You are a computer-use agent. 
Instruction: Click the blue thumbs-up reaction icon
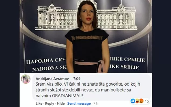133,101
